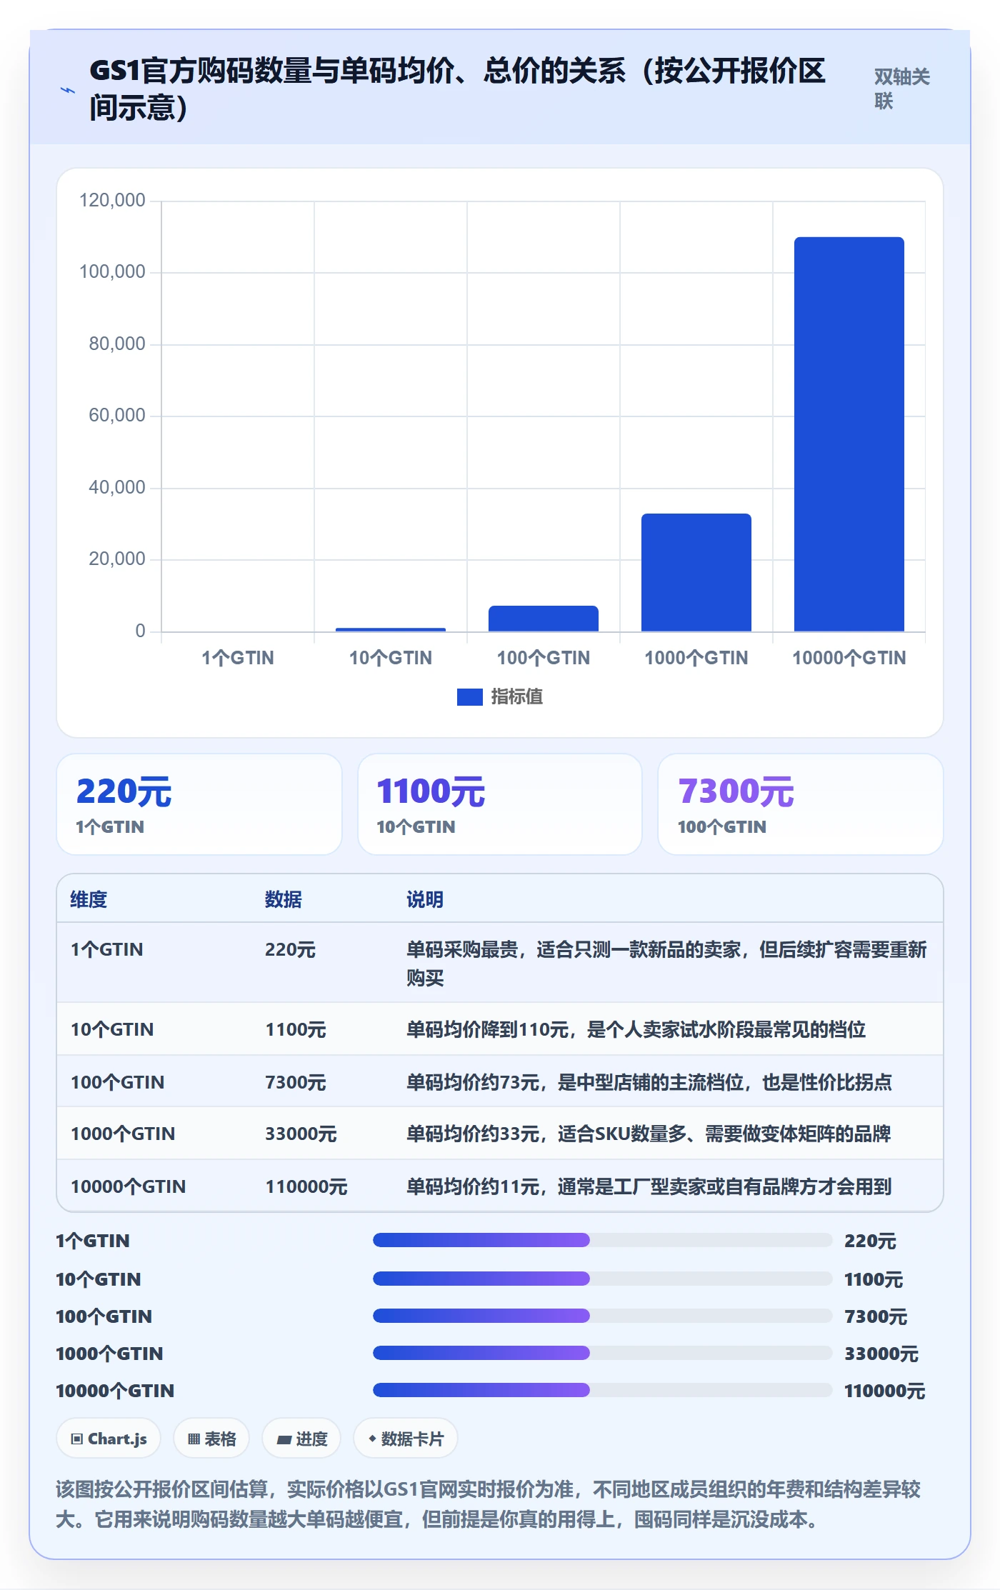This screenshot has height=1590, width=1000.
Task: Click the 1100元 cell in table
Action: (296, 1029)
